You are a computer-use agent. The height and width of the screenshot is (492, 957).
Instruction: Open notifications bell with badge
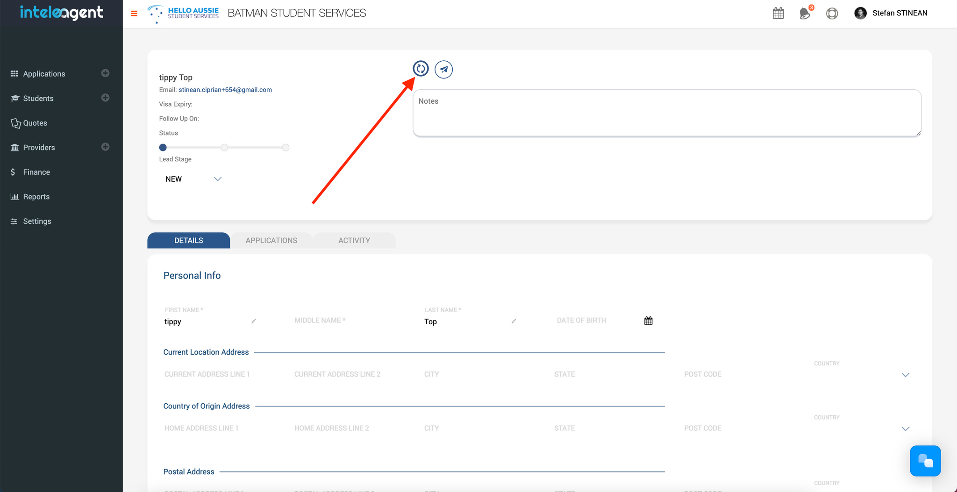pyautogui.click(x=805, y=13)
